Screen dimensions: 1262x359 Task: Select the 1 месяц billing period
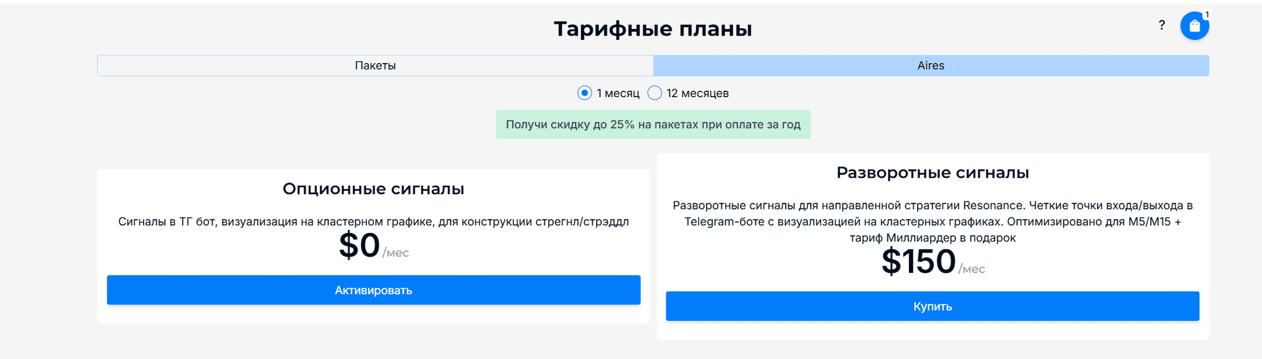[x=584, y=93]
